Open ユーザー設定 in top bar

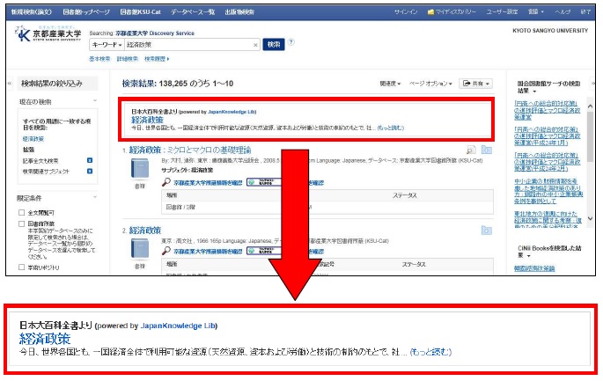point(502,12)
